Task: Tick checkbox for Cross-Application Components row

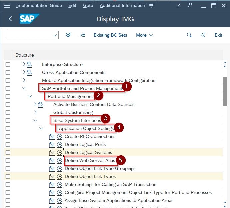Action: (8, 72)
